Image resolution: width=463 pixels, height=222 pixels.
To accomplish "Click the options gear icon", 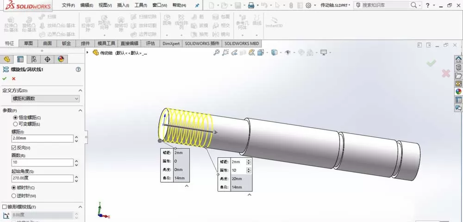I will click(x=308, y=5).
